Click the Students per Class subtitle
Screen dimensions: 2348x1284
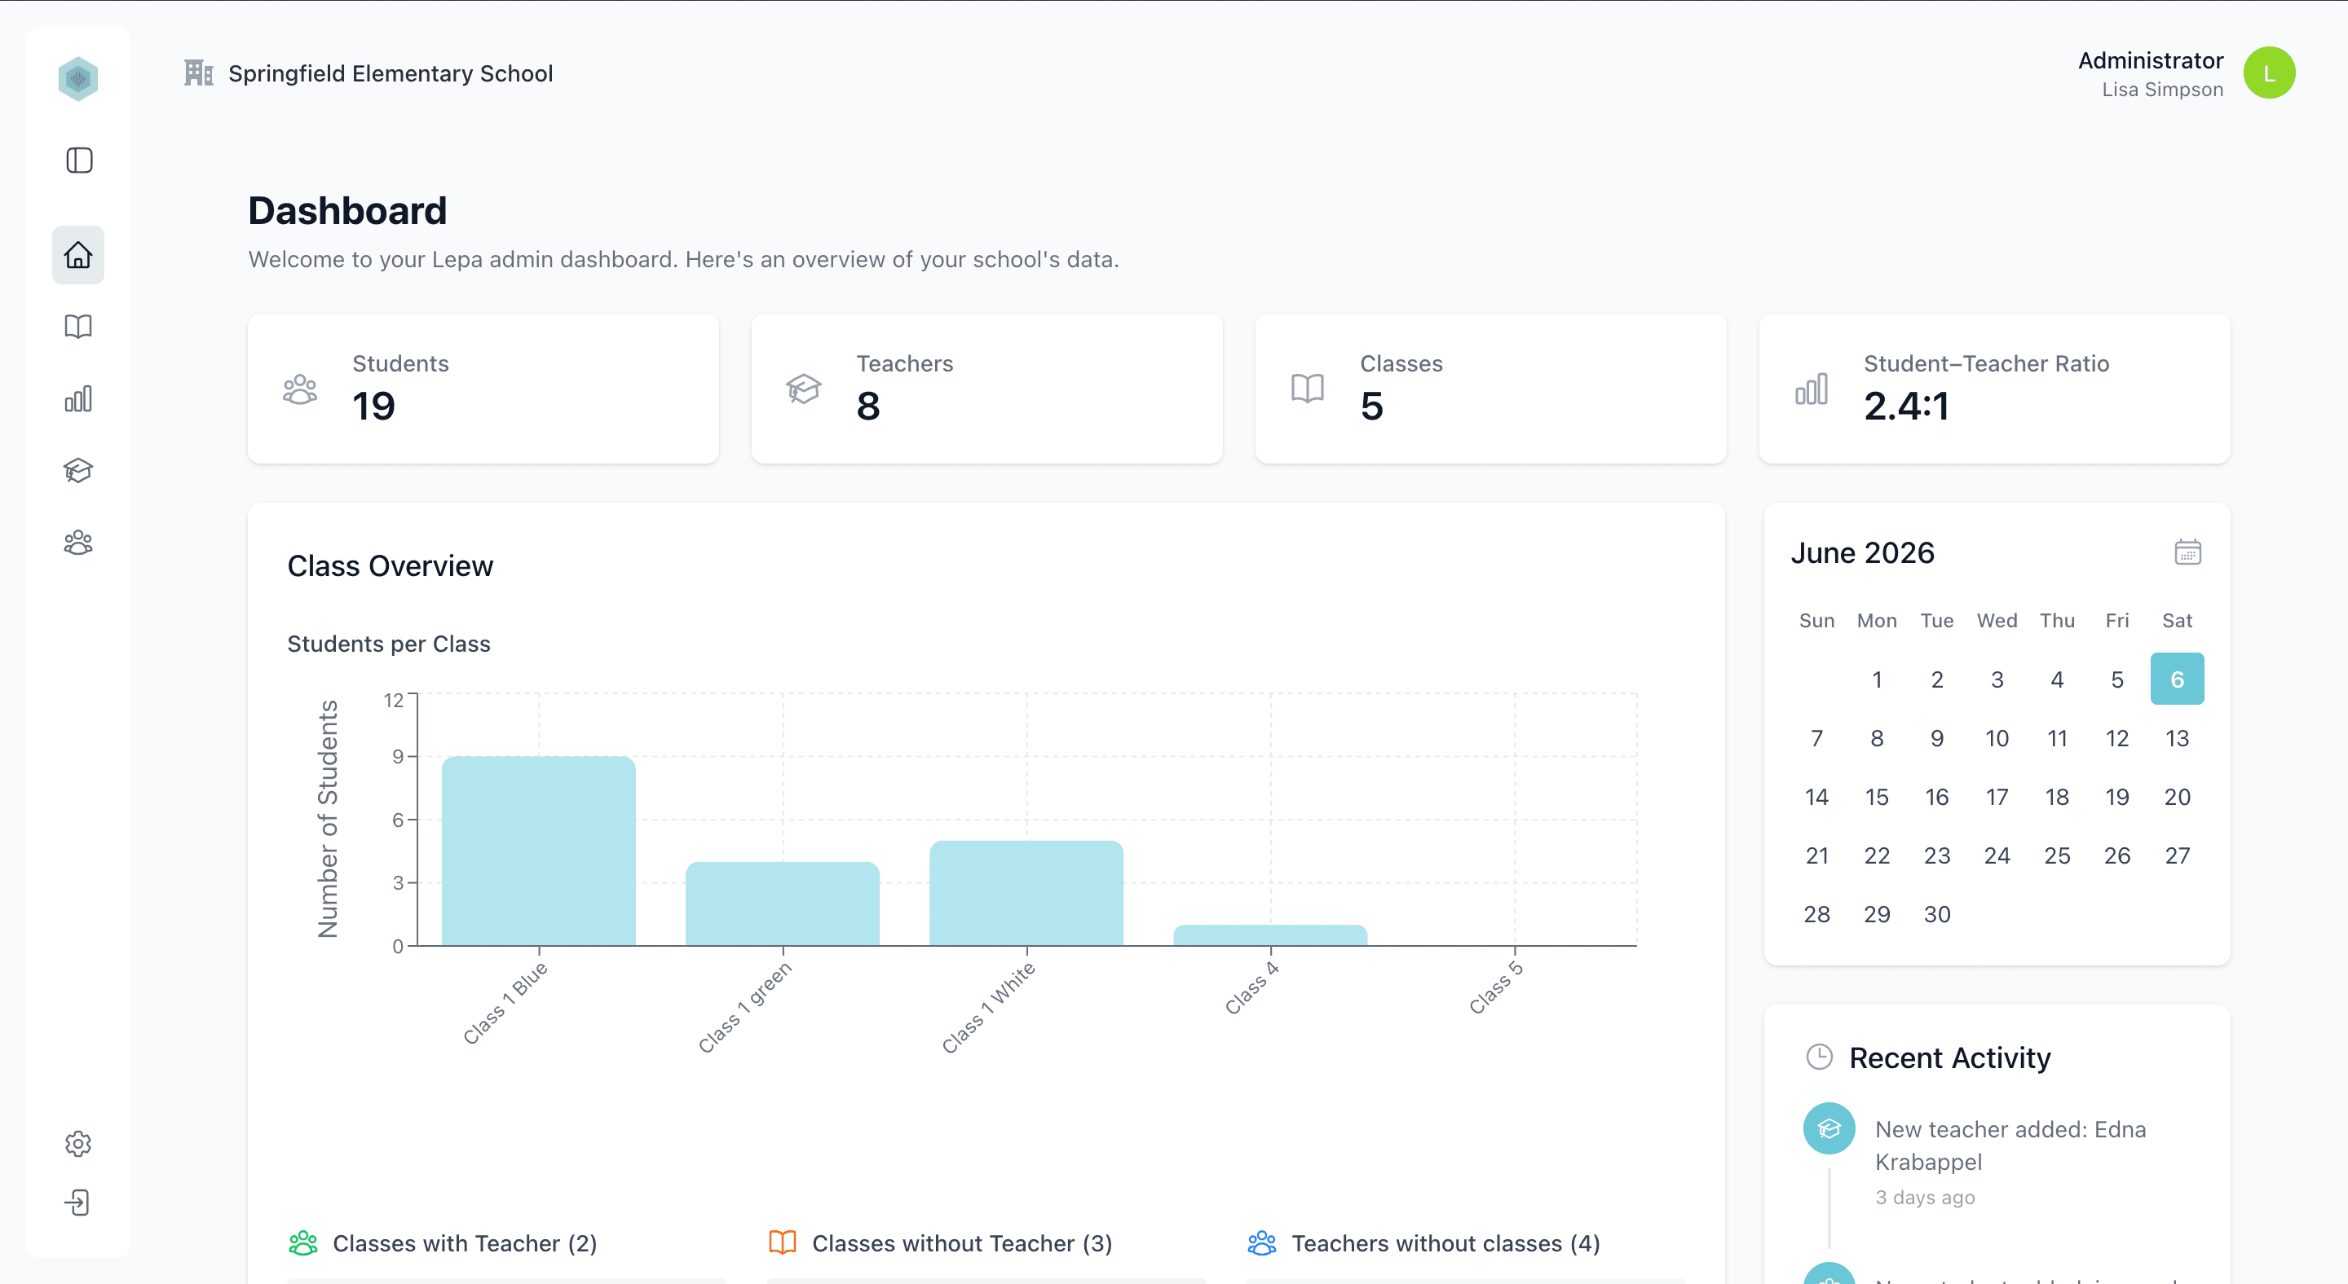click(389, 644)
